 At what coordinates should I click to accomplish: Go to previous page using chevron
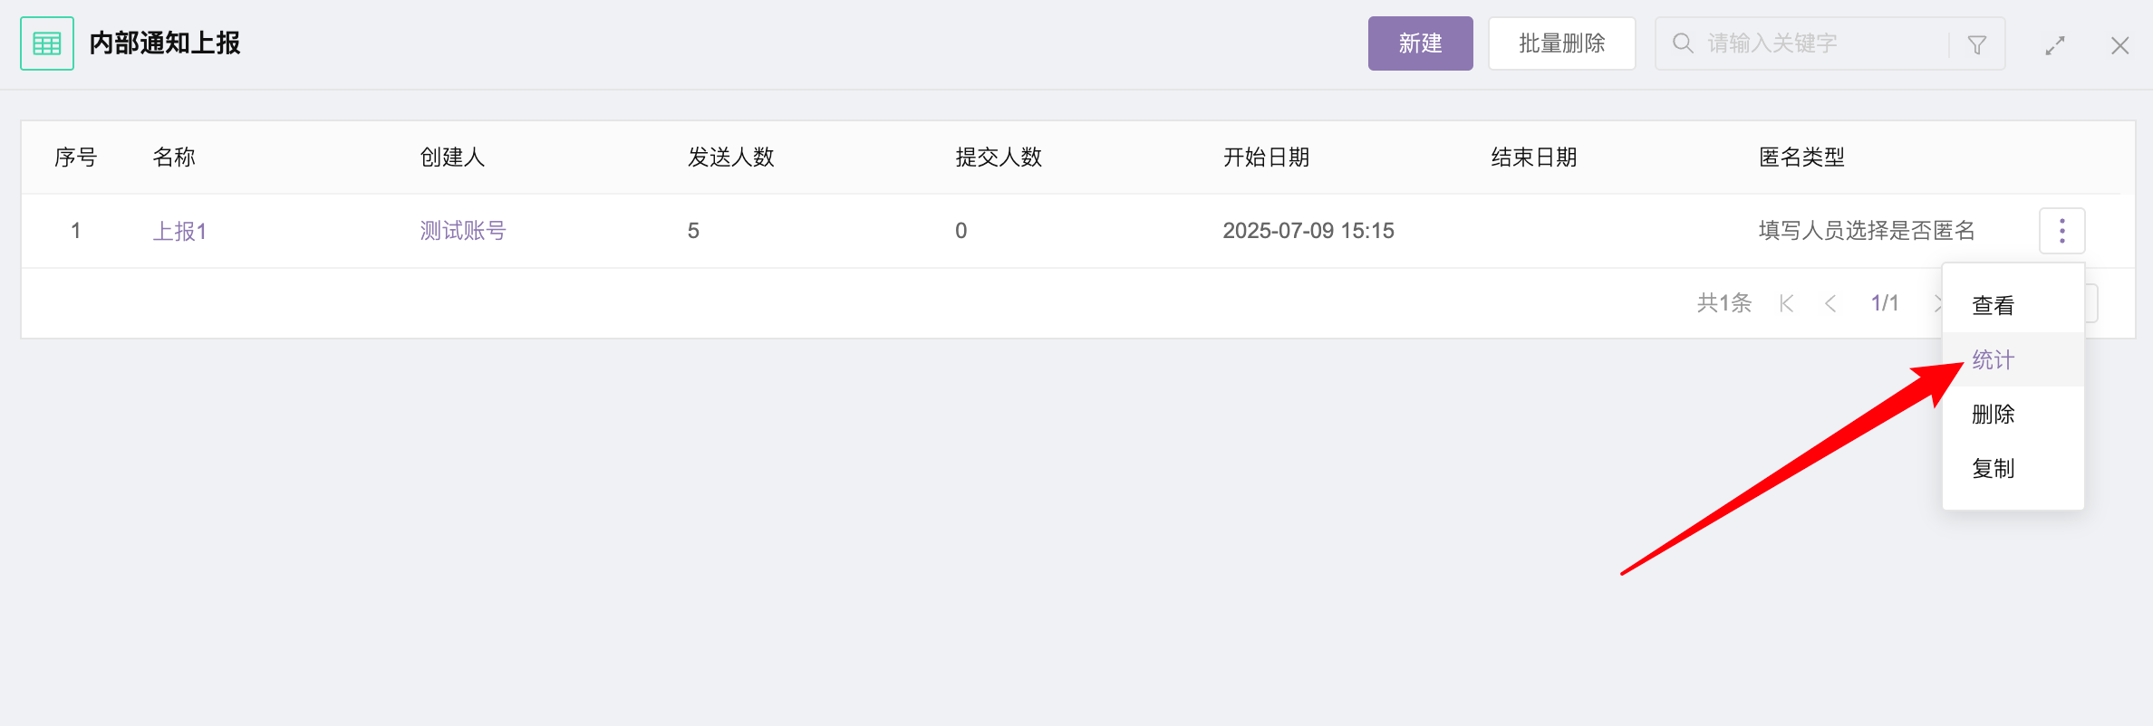point(1830,303)
